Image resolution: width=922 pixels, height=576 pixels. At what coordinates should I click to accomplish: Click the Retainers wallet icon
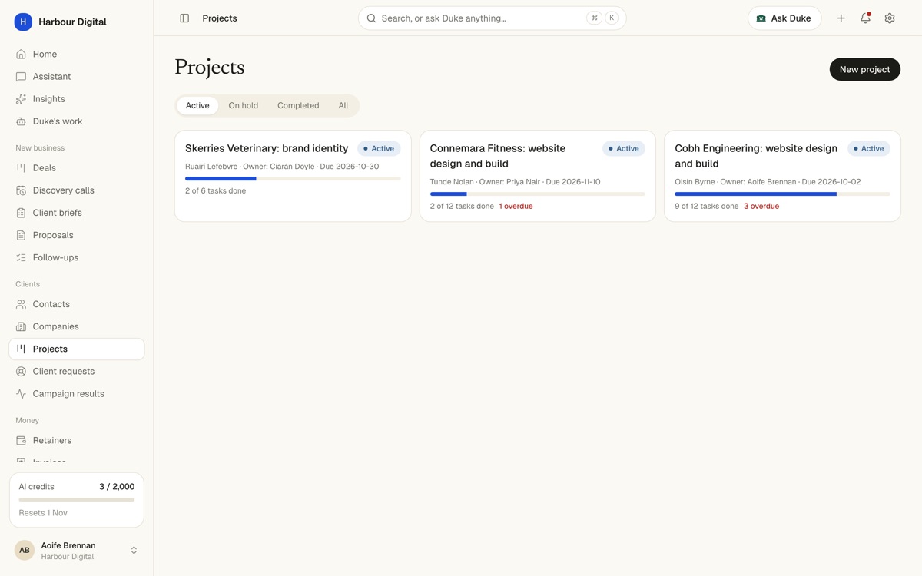pos(21,440)
